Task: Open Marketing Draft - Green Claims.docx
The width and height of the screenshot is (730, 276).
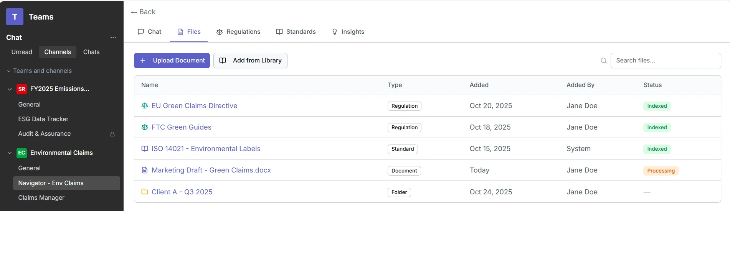Action: click(211, 170)
